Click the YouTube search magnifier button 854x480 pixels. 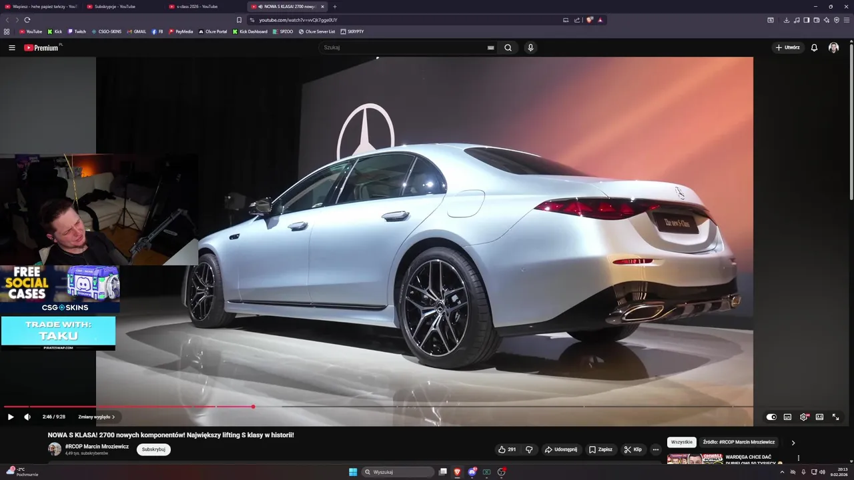(508, 47)
